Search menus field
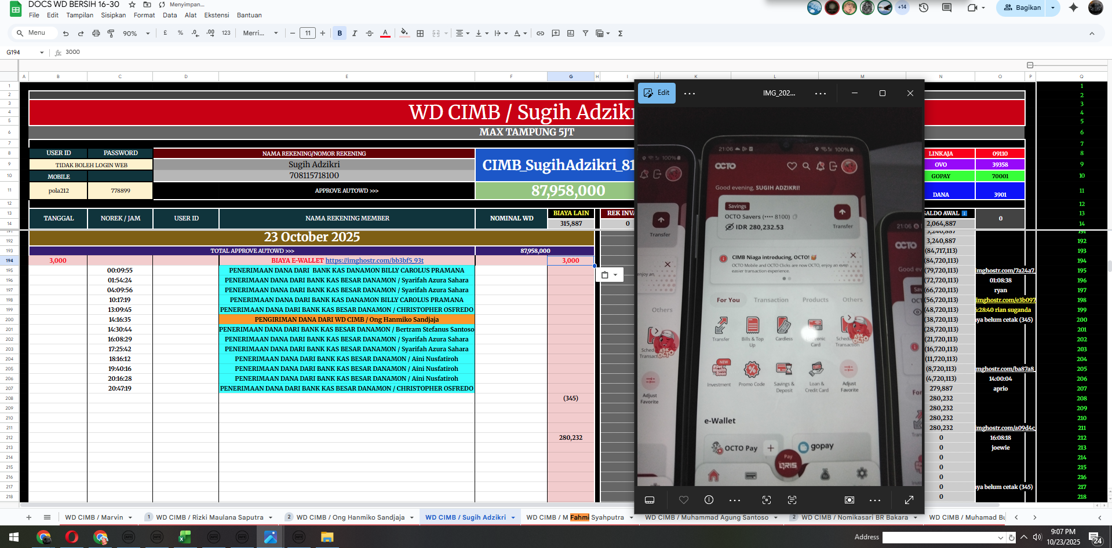This screenshot has width=1112, height=548. click(35, 33)
